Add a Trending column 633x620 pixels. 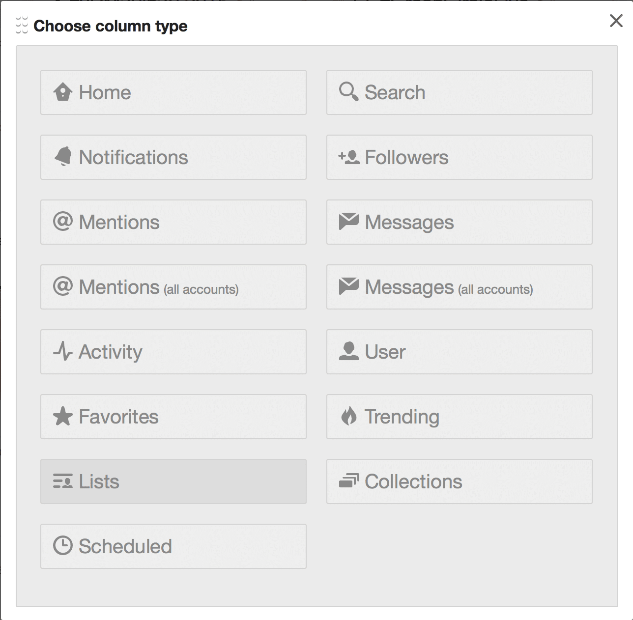(459, 417)
